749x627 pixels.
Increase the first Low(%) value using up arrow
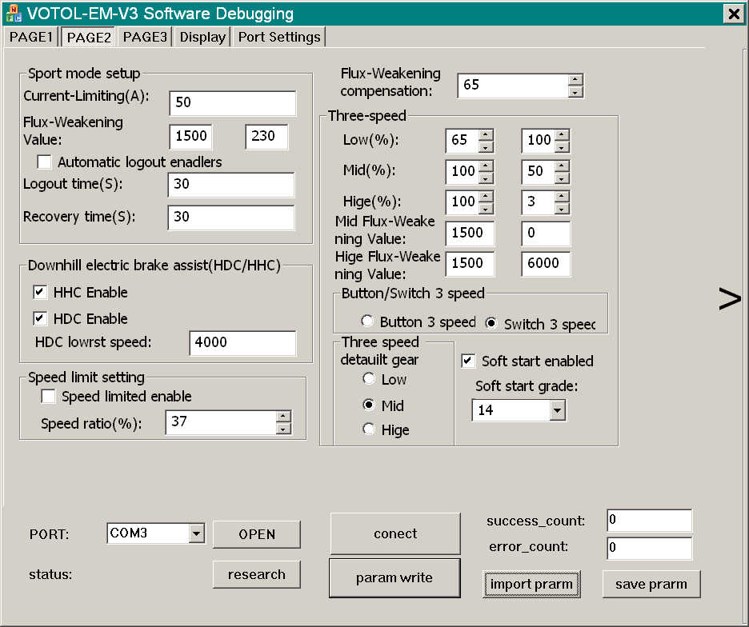tap(486, 134)
